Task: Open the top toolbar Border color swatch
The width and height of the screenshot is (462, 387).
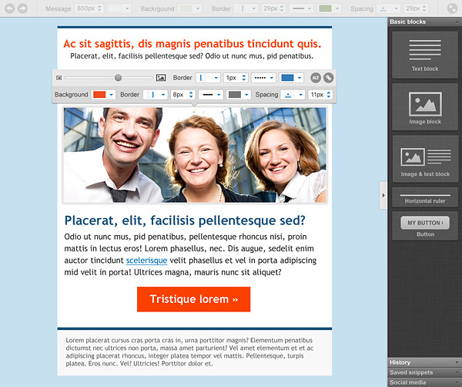Action: [x=330, y=8]
